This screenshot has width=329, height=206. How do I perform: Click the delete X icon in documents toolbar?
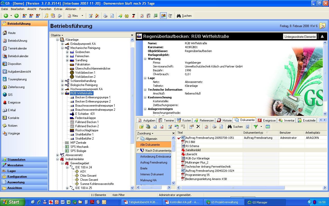point(198,126)
